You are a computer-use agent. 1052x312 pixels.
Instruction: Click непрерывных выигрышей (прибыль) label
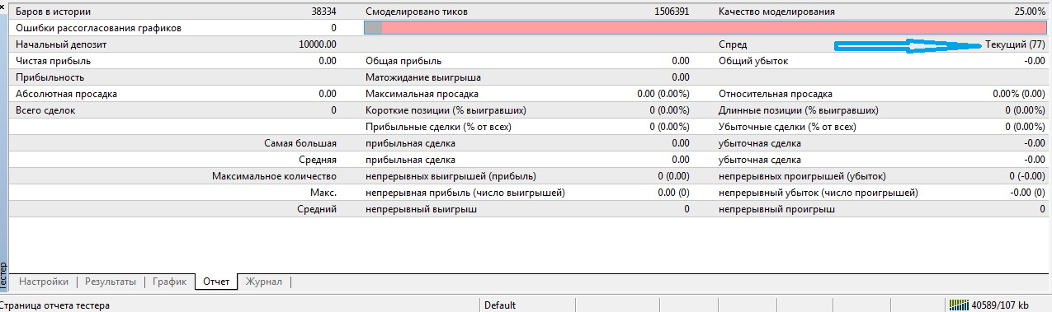tap(451, 176)
